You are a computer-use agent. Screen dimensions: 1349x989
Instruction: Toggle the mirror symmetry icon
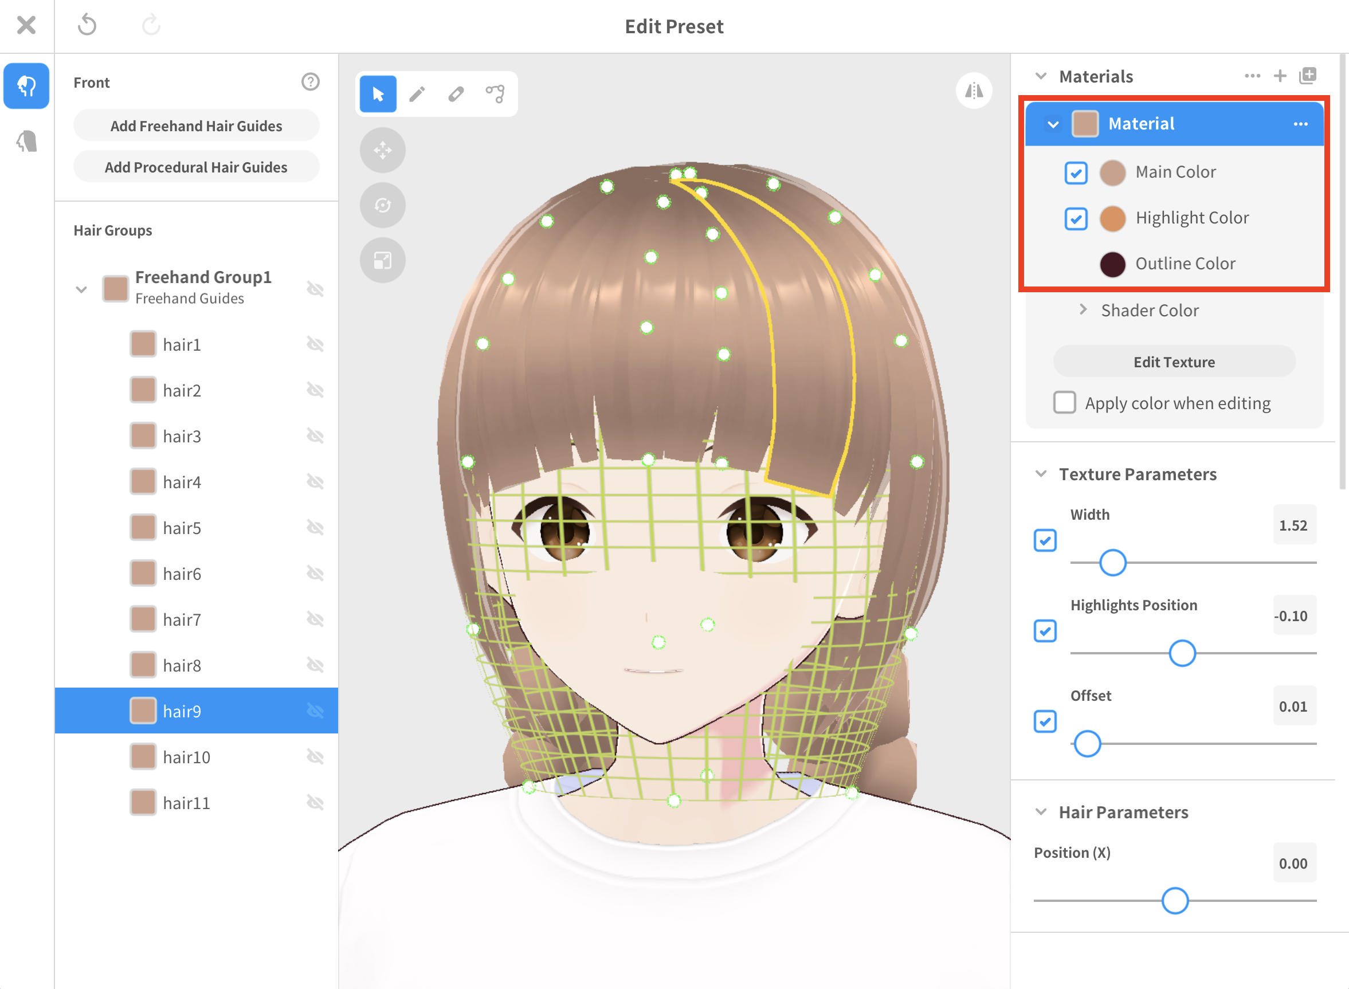pyautogui.click(x=974, y=91)
